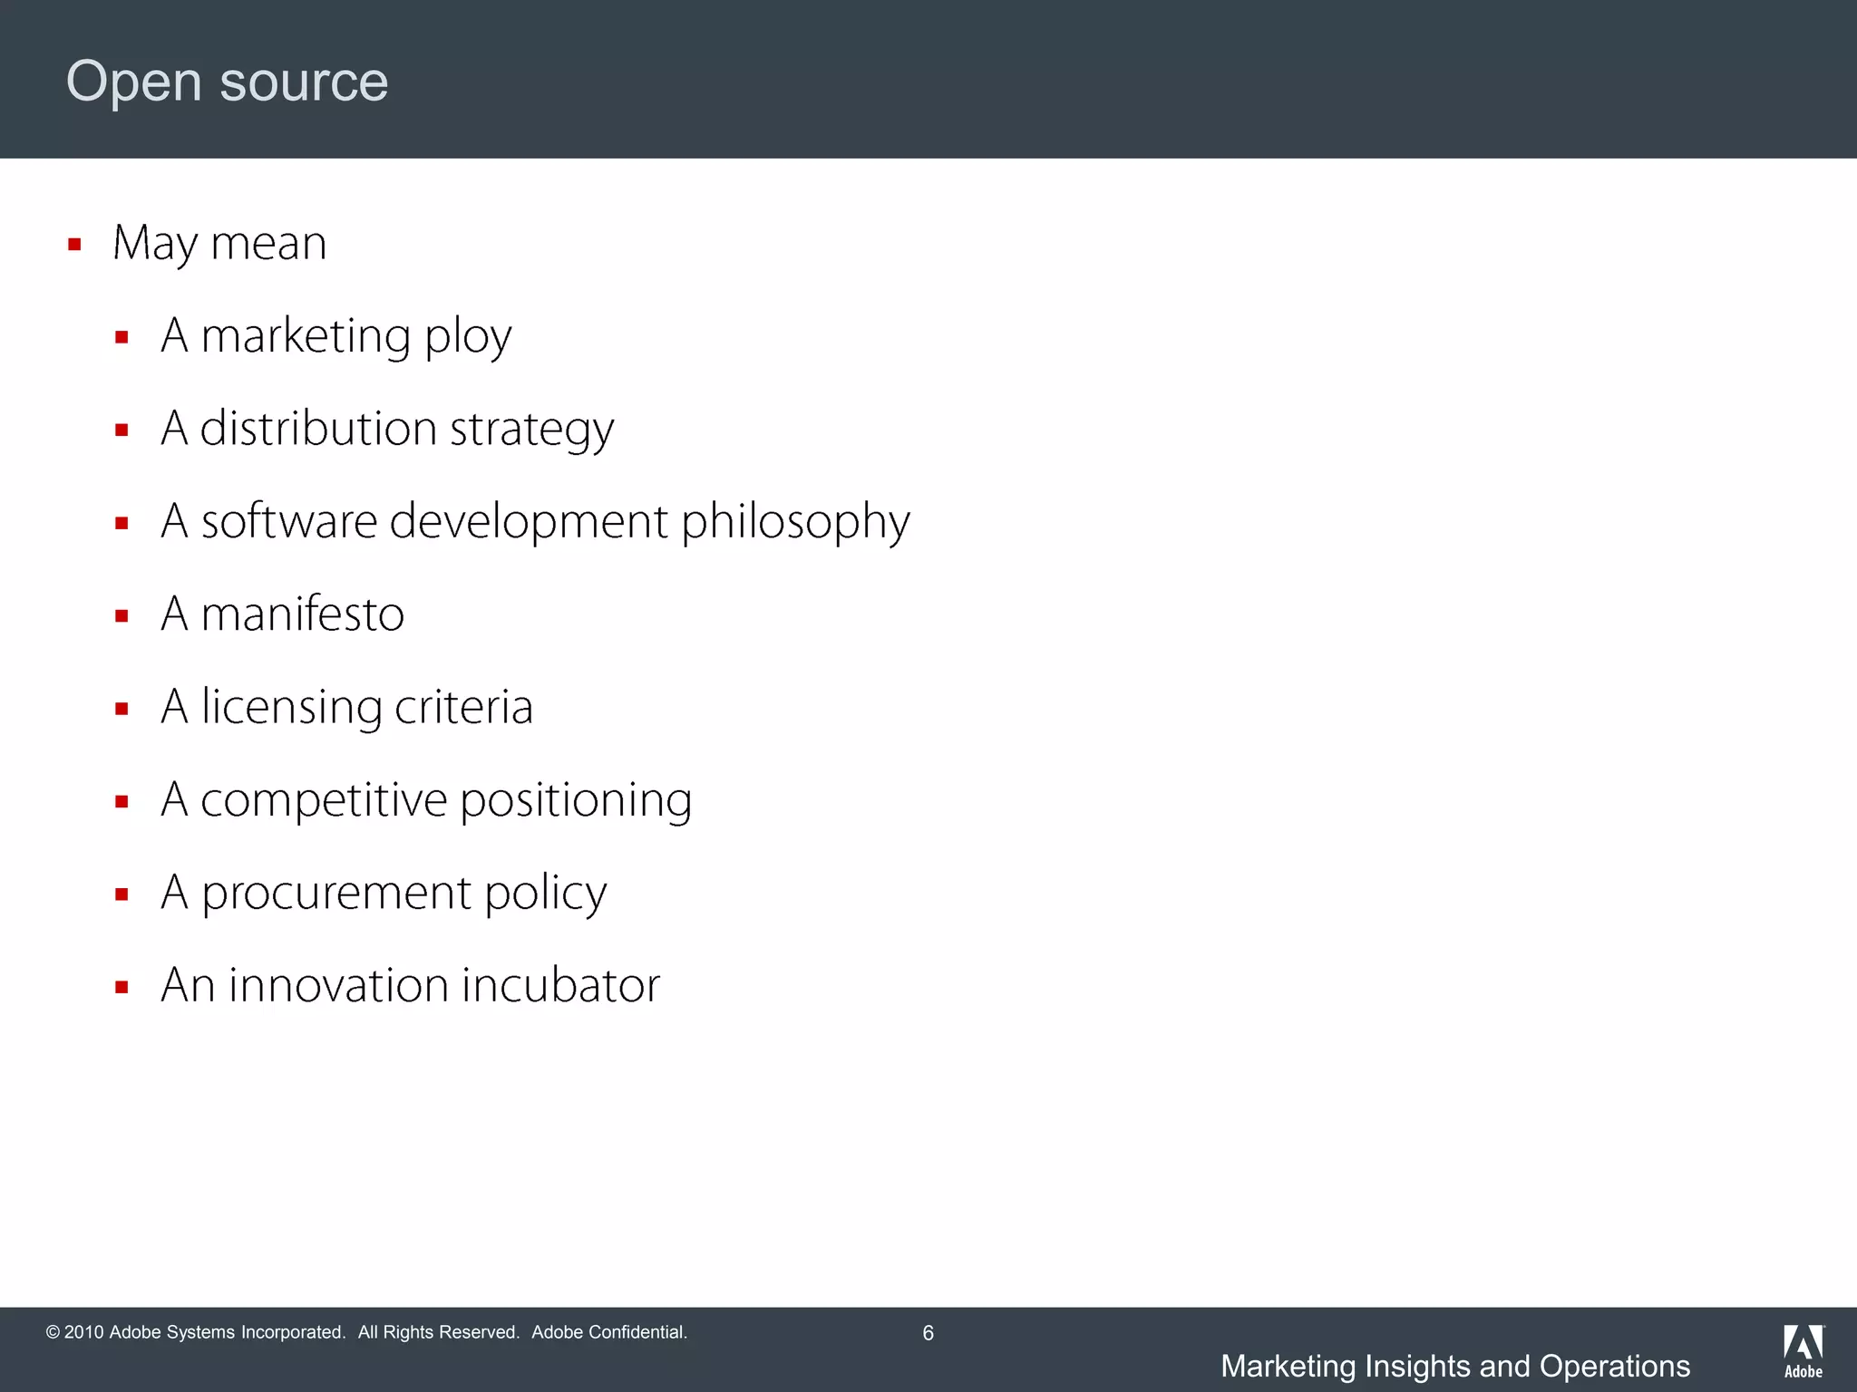Image resolution: width=1857 pixels, height=1392 pixels.
Task: Click the A competitive positioning item
Action: (426, 800)
